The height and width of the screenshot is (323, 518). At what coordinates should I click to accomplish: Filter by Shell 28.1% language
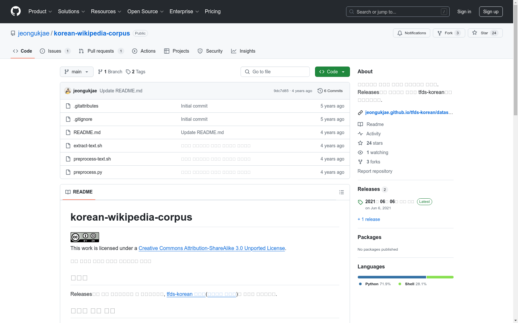(x=412, y=284)
